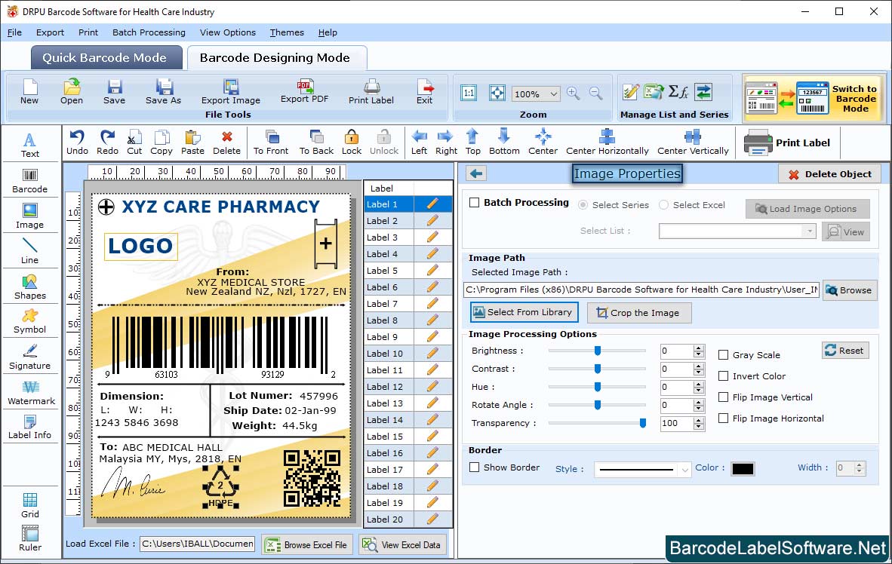Screen dimensions: 892x564
Task: Insert a Watermark from sidebar
Action: coord(31,393)
